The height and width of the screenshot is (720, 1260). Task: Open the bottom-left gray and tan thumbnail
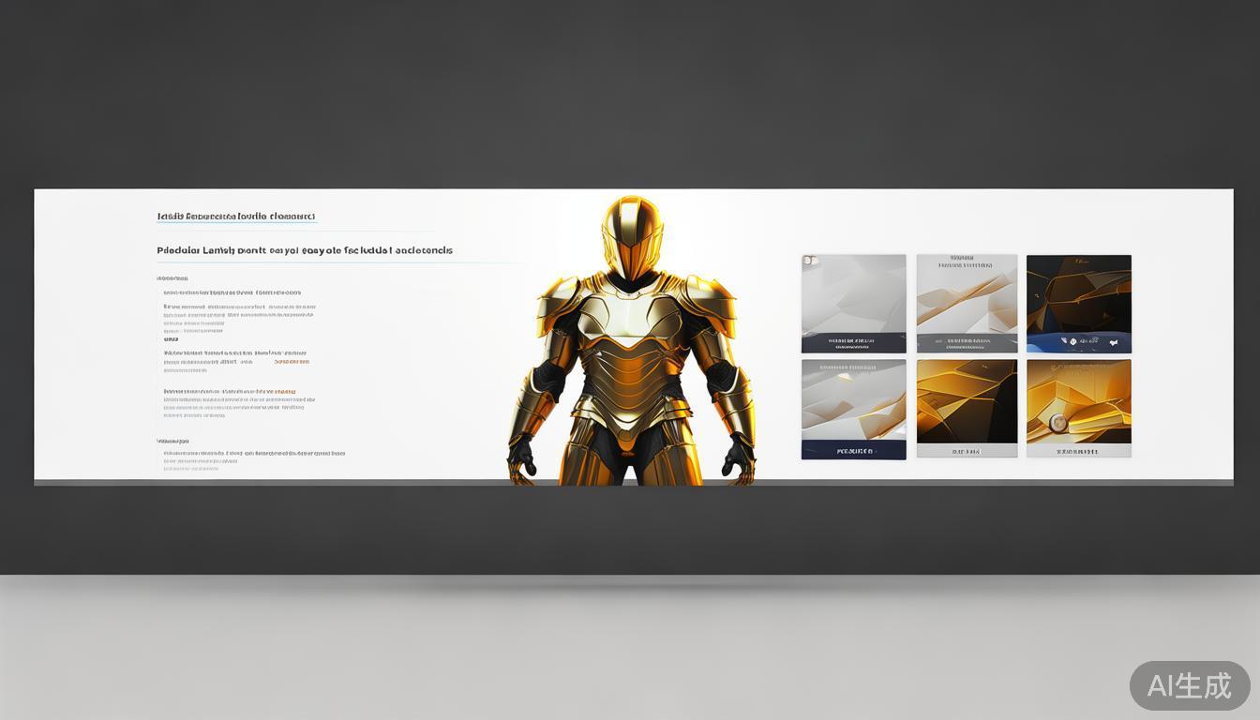[x=853, y=400]
